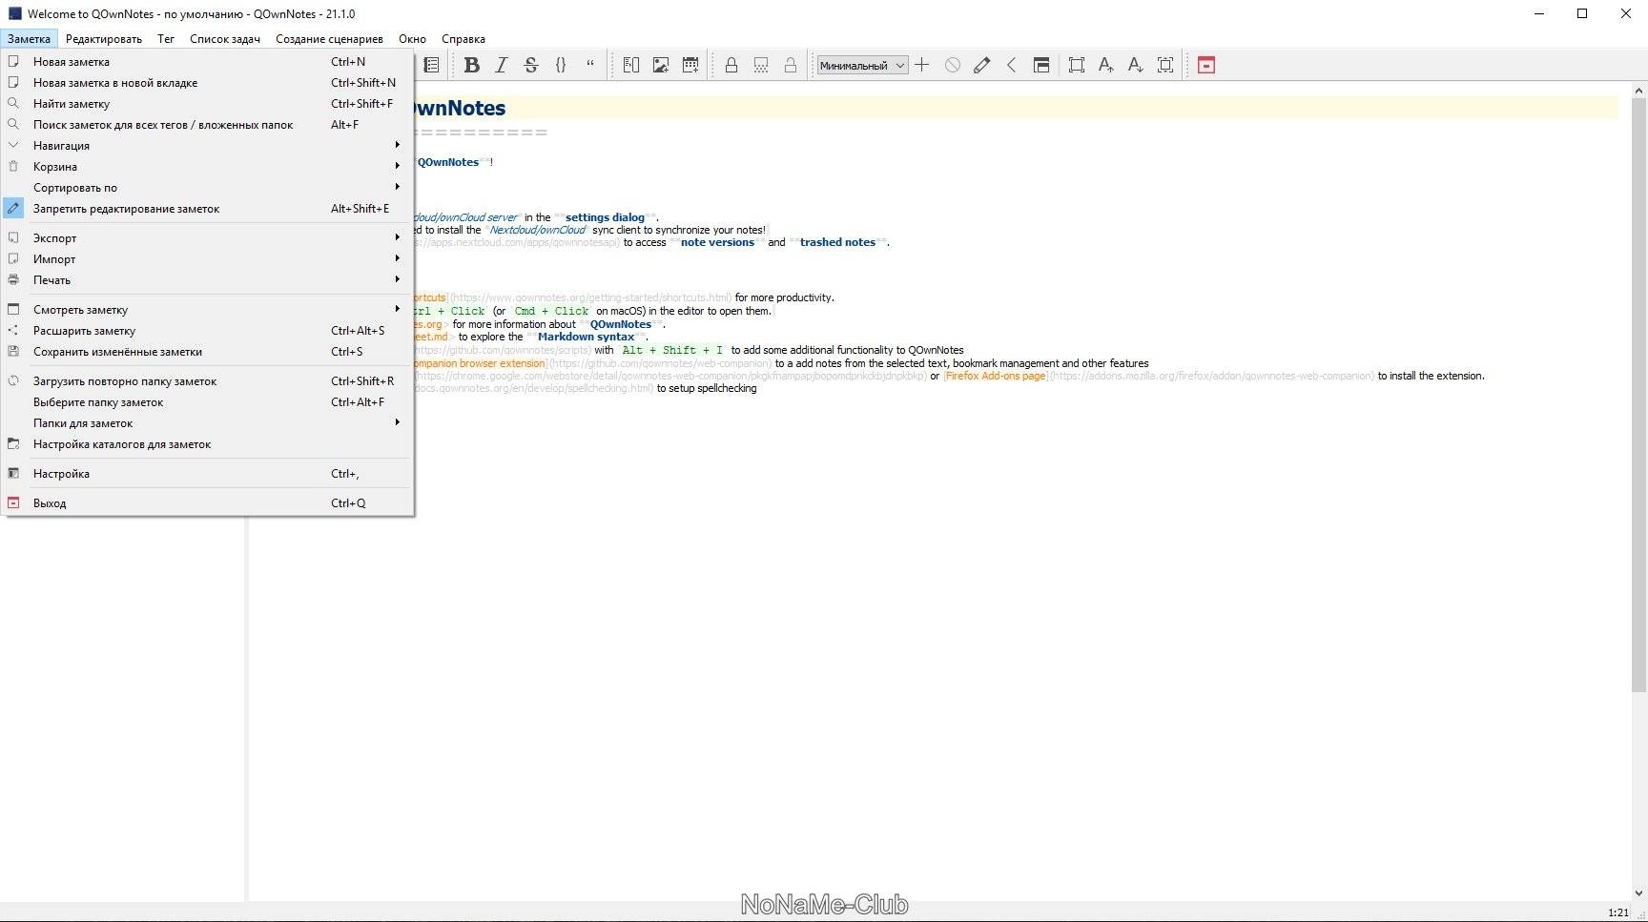Click the distraction free mode frame icon

tap(1077, 65)
